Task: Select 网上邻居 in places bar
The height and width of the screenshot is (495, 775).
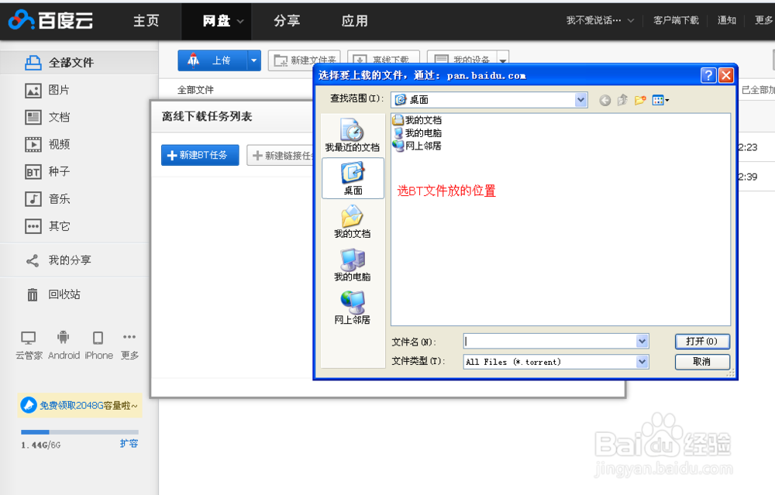Action: [x=353, y=308]
